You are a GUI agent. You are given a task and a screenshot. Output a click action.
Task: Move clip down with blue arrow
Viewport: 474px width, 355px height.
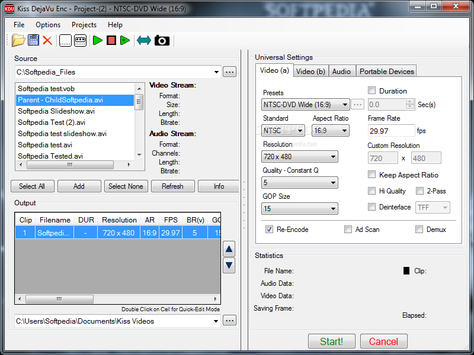tap(229, 265)
